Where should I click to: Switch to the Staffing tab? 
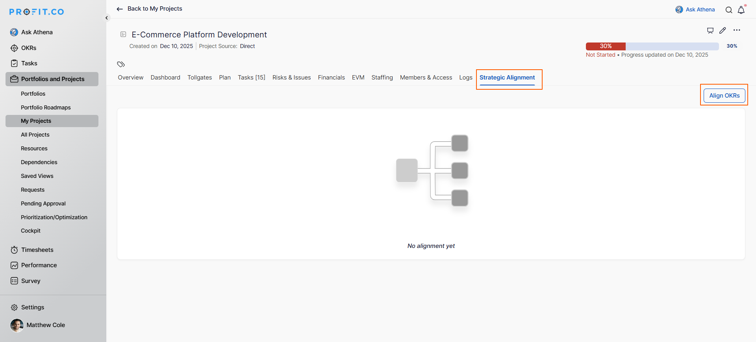click(382, 78)
